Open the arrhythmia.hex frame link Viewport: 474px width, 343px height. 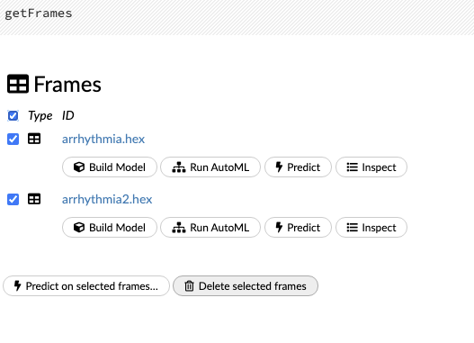pyautogui.click(x=103, y=140)
